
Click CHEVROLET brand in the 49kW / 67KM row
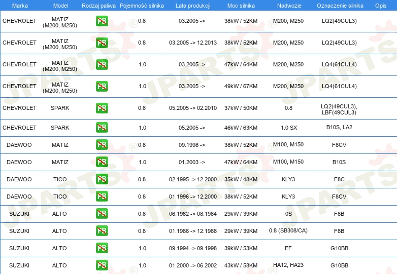click(x=19, y=86)
